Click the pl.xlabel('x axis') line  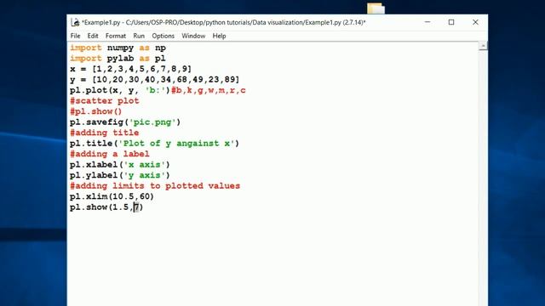[120, 164]
